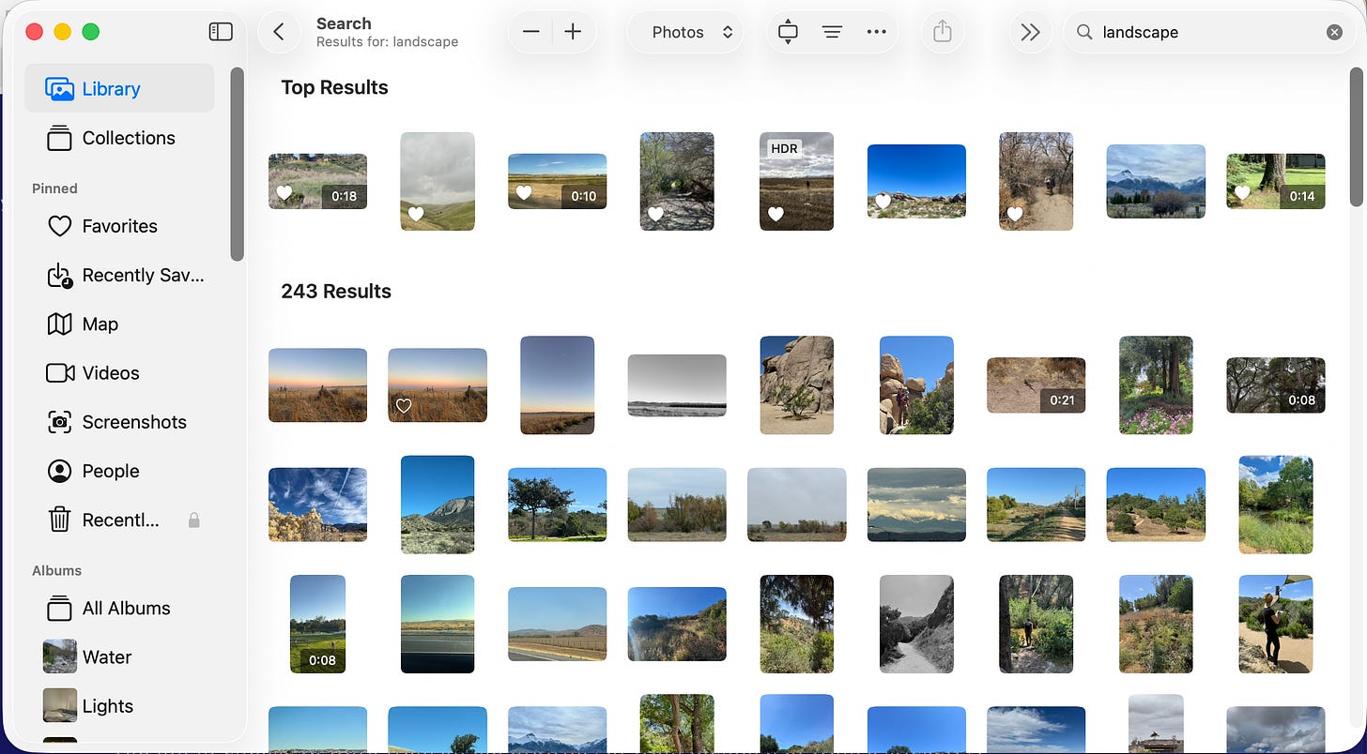Viewport: 1367px width, 754px height.
Task: Select Library in the sidebar
Action: (x=119, y=88)
